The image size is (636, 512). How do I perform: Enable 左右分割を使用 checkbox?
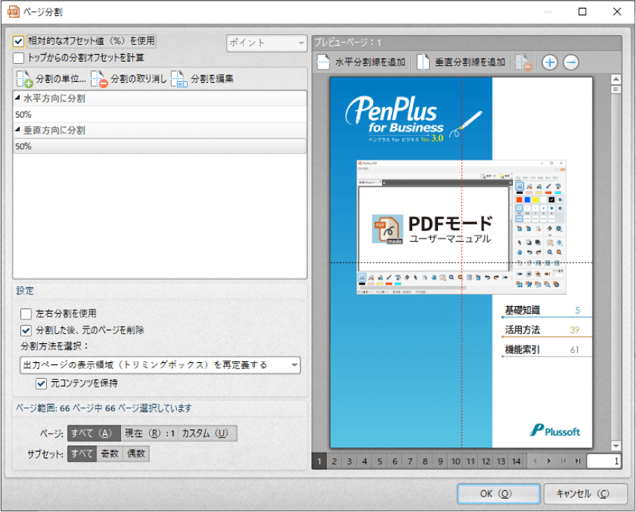coord(26,314)
